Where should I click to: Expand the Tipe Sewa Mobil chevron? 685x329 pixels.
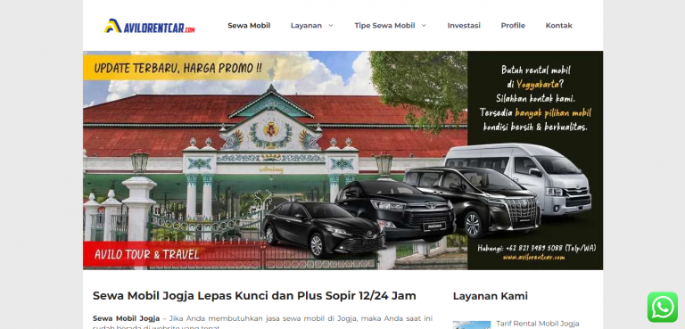[x=424, y=25]
